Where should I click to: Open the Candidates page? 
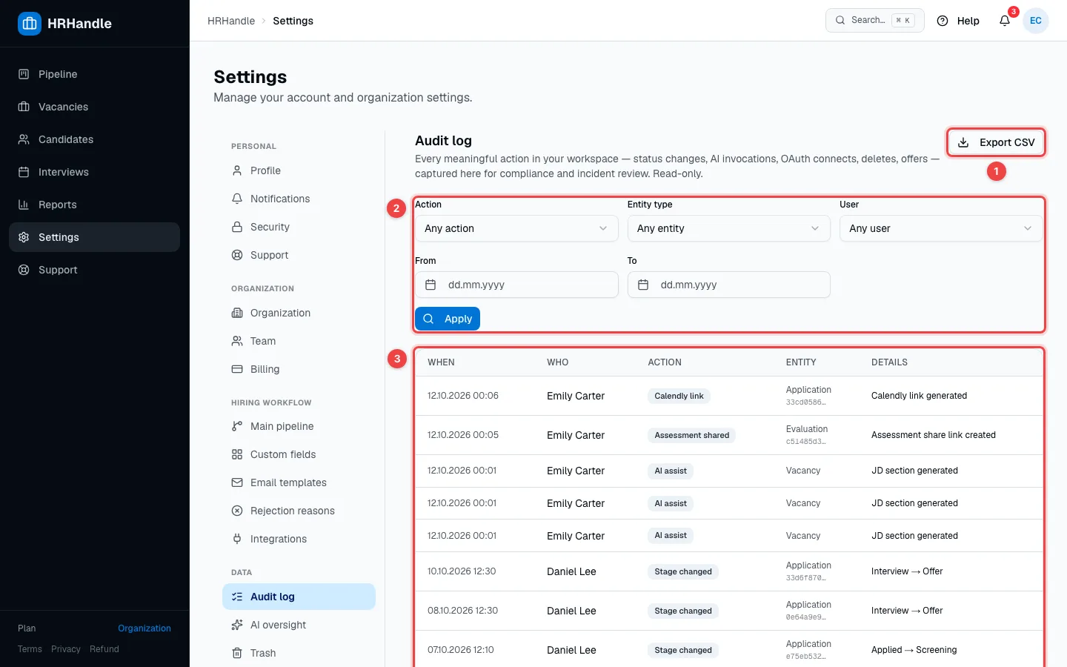(x=94, y=139)
